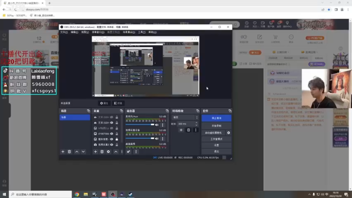Open 设置 settings in Controls panel

coord(216,146)
